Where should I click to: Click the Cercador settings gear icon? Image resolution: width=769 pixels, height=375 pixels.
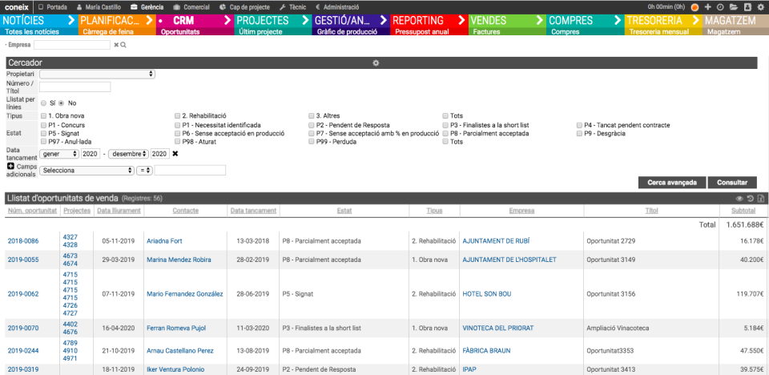[376, 62]
